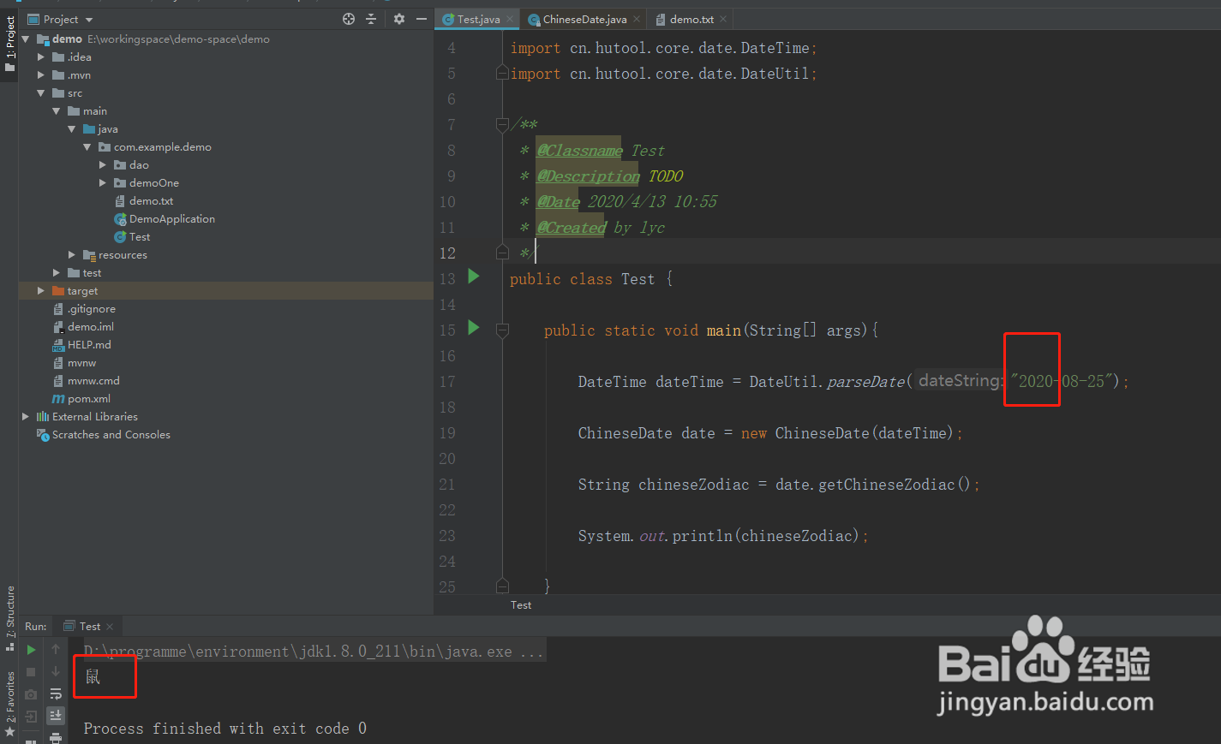Expand the .idea folder

click(x=41, y=57)
